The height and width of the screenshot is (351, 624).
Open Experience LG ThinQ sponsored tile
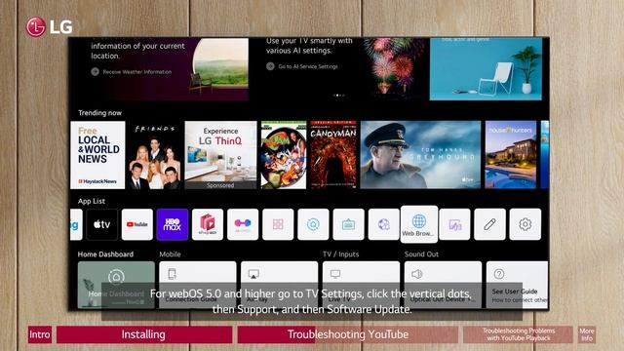click(x=220, y=155)
